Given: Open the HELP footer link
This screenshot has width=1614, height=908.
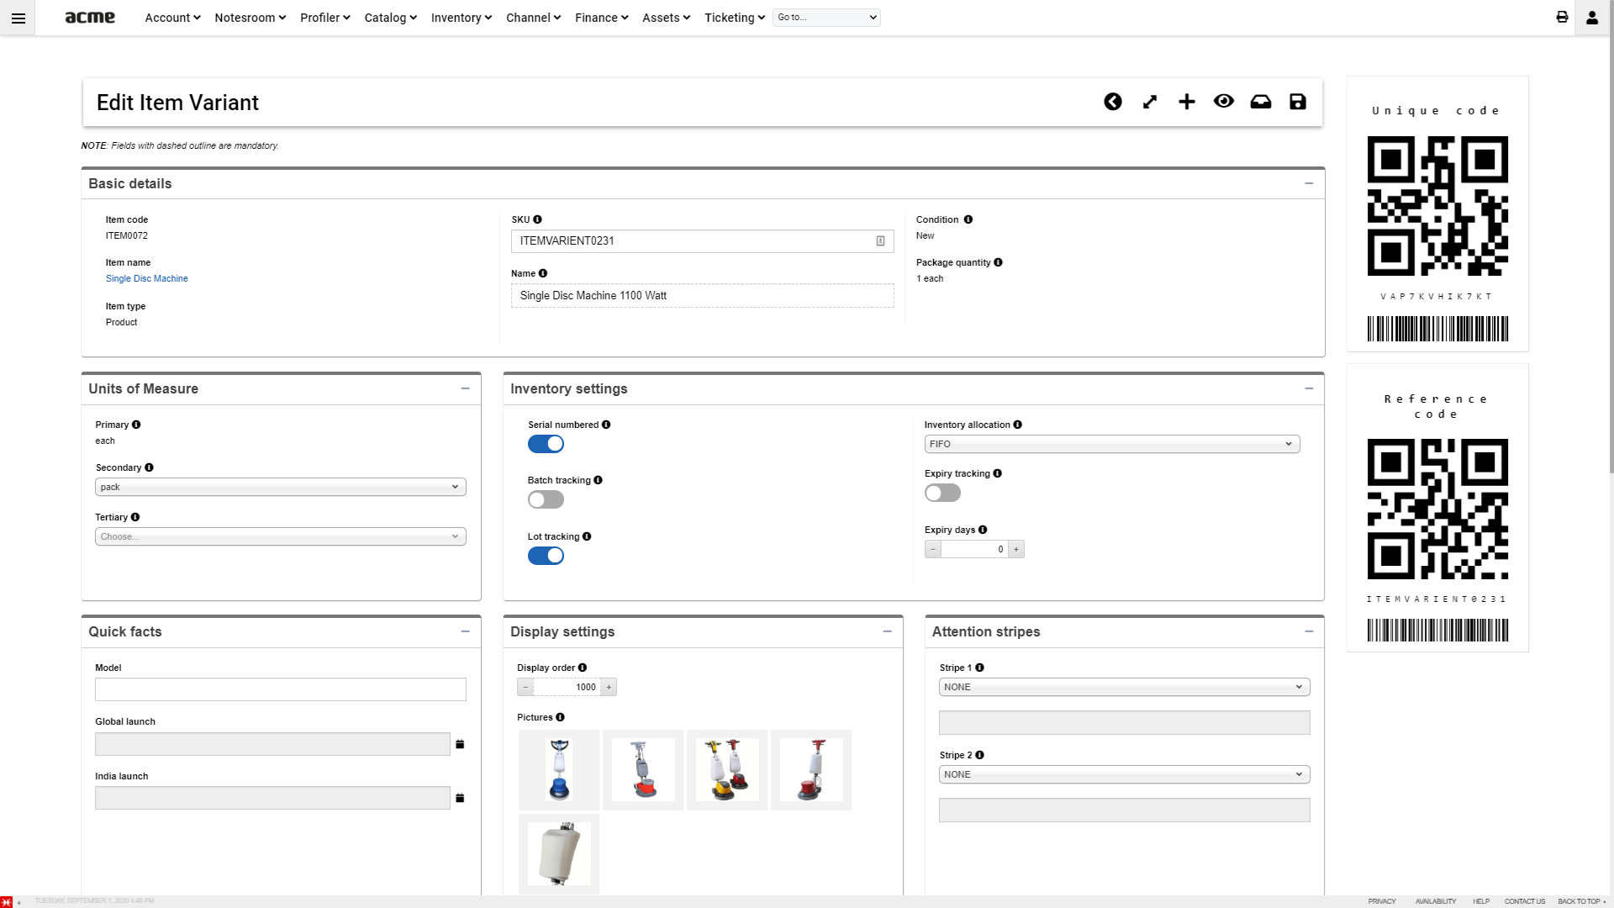Looking at the screenshot, I should point(1481,901).
